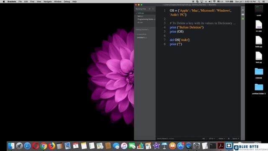The height and width of the screenshot is (151, 268).
Task: Click the split view icon in sidebar
Action: 153,9
